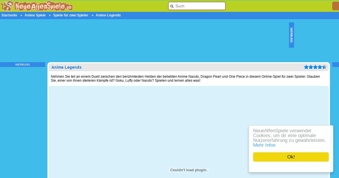Image resolution: width=339 pixels, height=178 pixels.
Task: Click the search magnifier icon
Action: pyautogui.click(x=172, y=6)
